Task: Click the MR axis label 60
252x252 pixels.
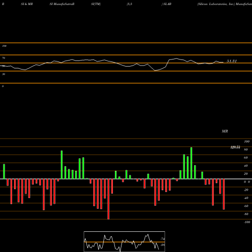Action: coord(246,158)
